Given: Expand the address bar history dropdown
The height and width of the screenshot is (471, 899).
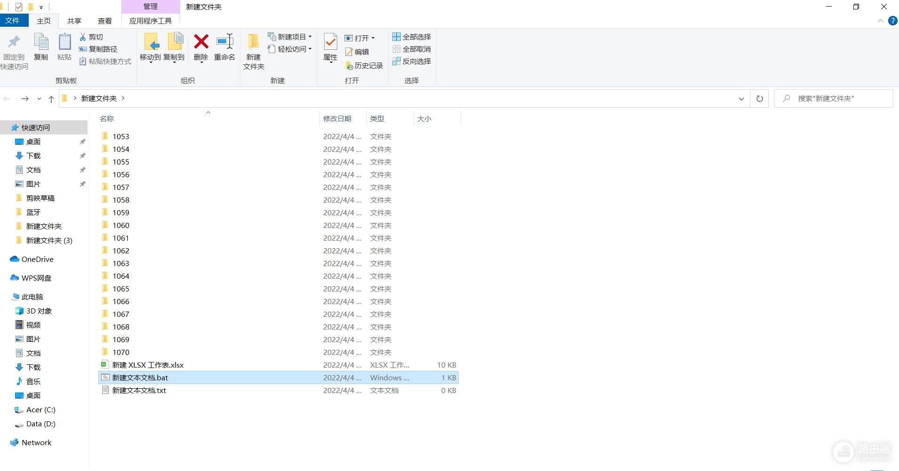Looking at the screenshot, I should tap(741, 99).
